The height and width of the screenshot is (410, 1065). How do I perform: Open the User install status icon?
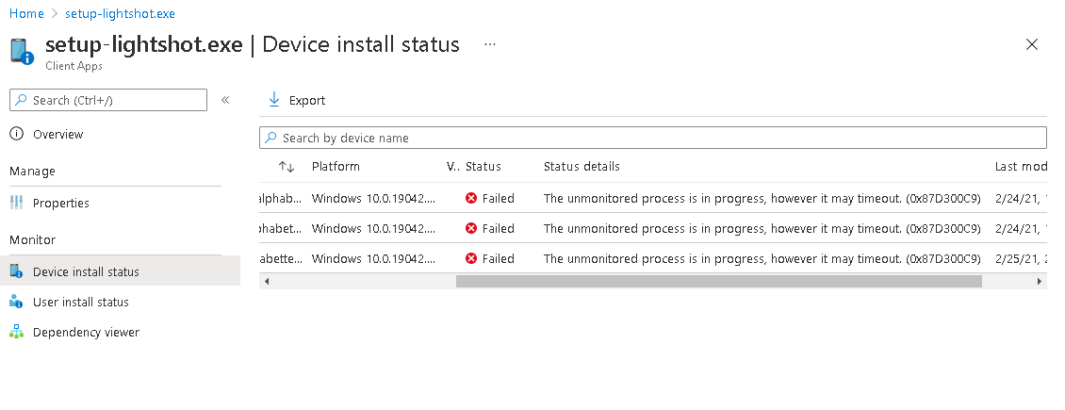coord(16,302)
